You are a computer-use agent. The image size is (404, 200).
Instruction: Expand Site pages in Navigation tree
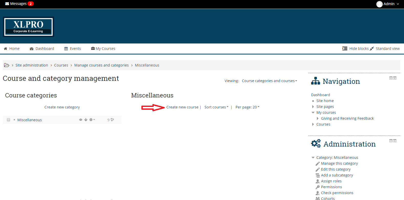coord(313,107)
